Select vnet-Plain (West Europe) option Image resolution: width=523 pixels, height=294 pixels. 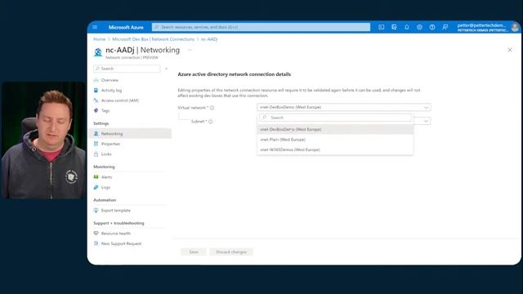click(x=335, y=140)
